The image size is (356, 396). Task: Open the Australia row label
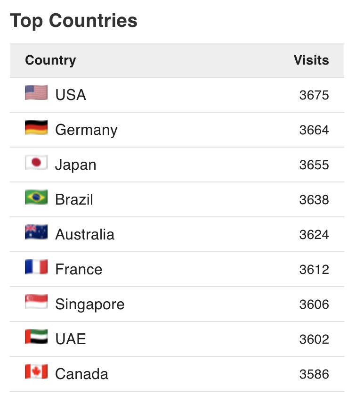click(85, 234)
